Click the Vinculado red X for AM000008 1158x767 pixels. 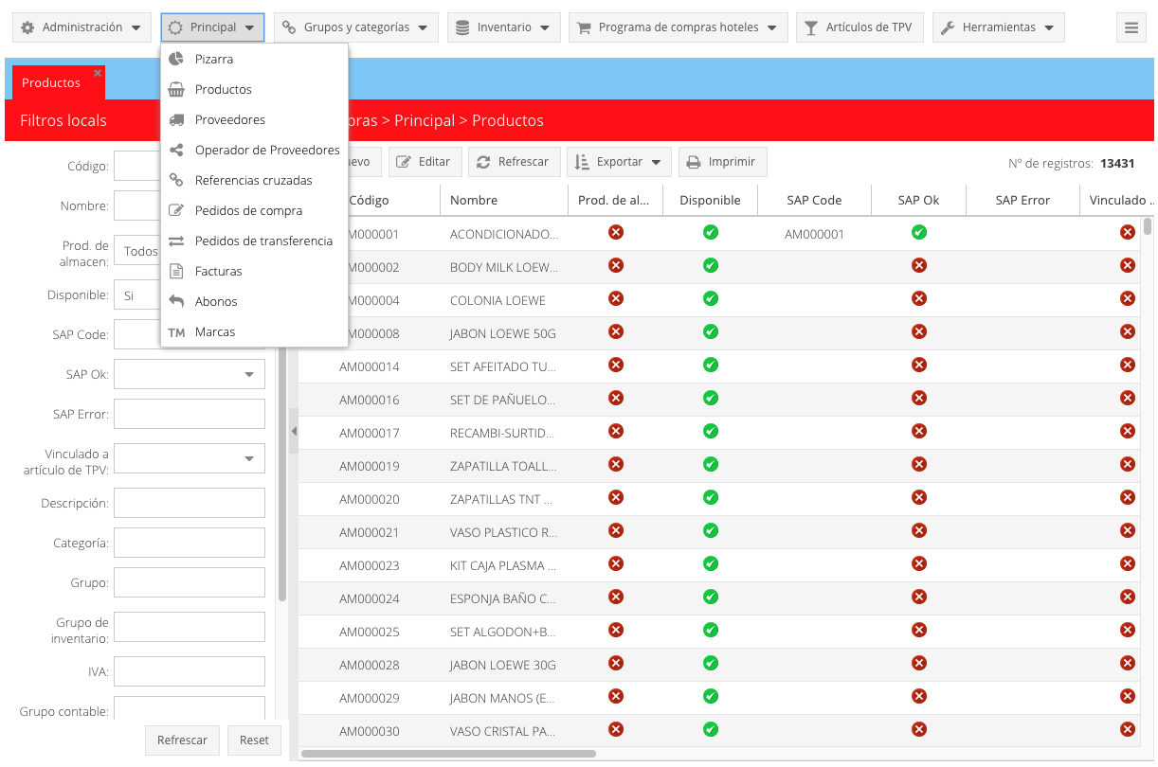(x=1128, y=331)
